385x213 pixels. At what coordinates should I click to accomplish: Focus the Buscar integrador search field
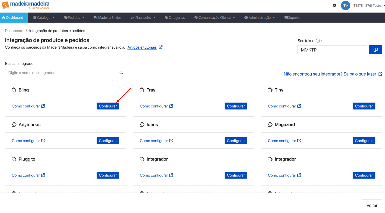[61, 73]
